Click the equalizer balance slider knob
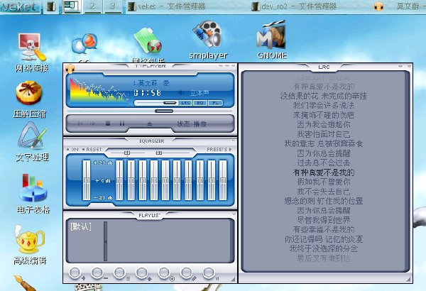 point(127,153)
